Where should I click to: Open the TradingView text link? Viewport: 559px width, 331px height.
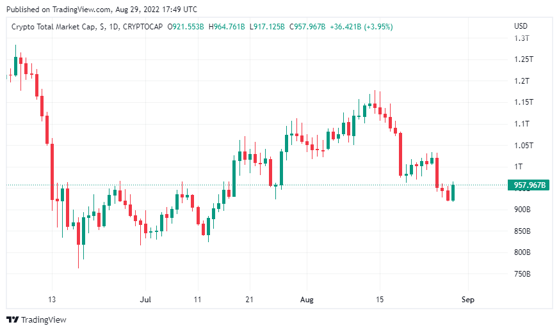pyautogui.click(x=44, y=319)
